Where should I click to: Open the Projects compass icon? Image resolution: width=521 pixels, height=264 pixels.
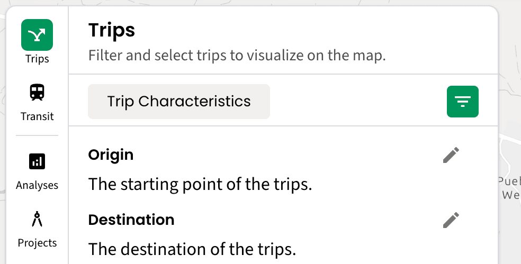pos(37,219)
